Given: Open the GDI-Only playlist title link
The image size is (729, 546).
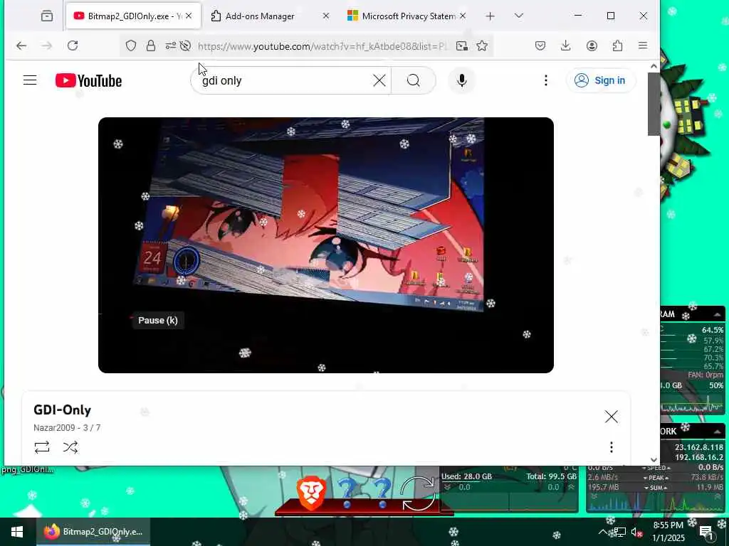Looking at the screenshot, I should pyautogui.click(x=63, y=410).
